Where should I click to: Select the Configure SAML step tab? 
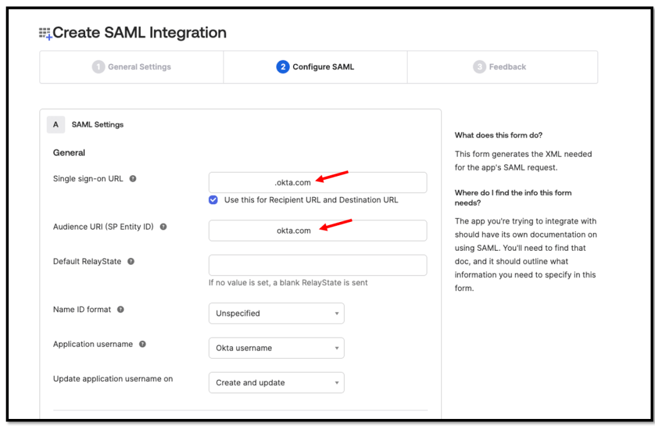click(x=315, y=67)
